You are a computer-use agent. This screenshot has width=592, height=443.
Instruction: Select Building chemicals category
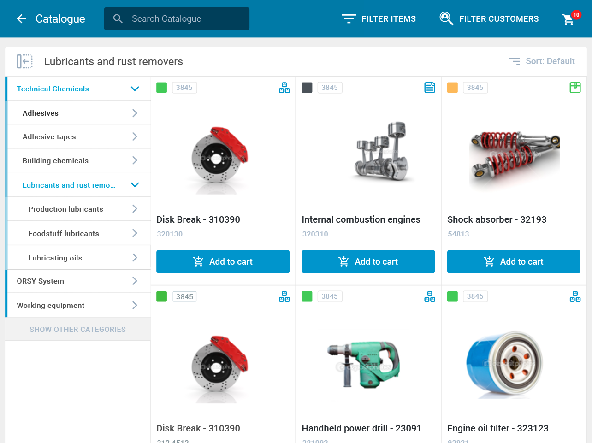[x=55, y=160]
